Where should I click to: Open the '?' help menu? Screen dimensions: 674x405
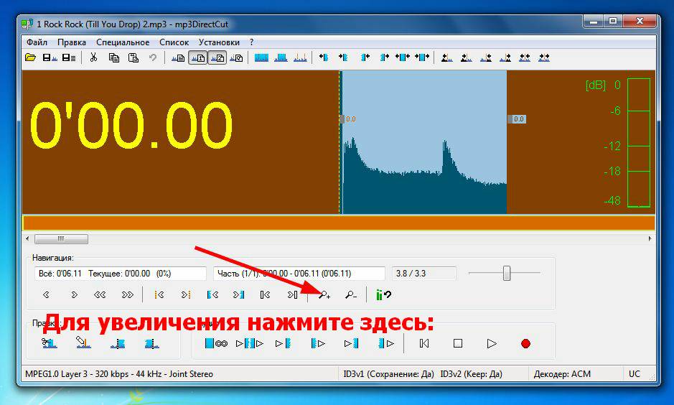point(251,42)
